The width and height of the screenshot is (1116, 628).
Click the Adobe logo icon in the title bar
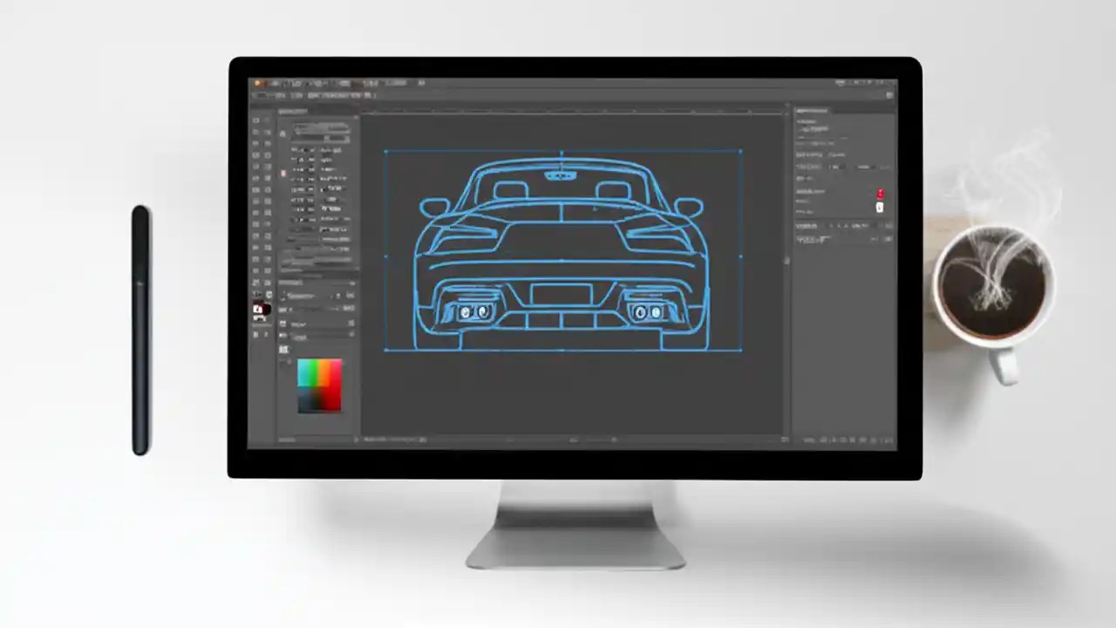(258, 83)
